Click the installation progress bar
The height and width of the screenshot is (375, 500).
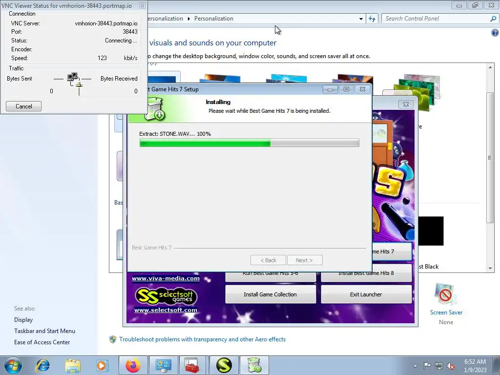(250, 143)
